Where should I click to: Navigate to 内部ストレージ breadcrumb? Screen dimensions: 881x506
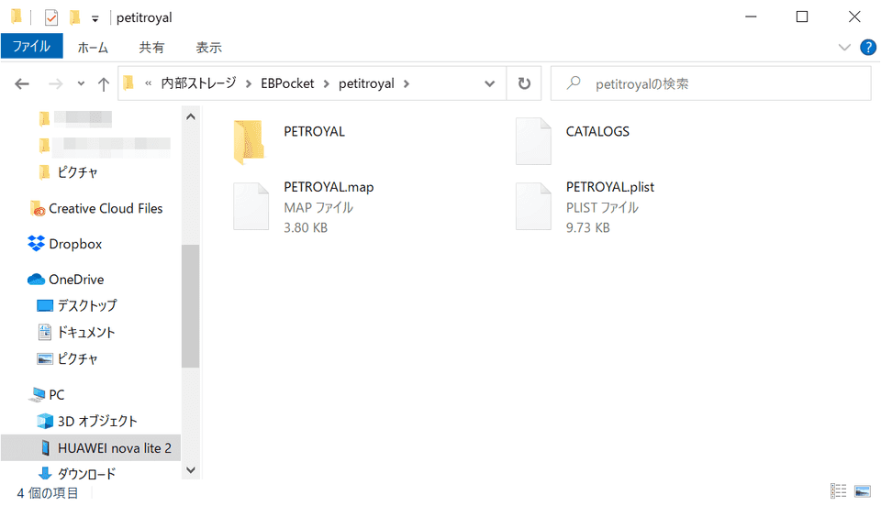click(x=199, y=83)
